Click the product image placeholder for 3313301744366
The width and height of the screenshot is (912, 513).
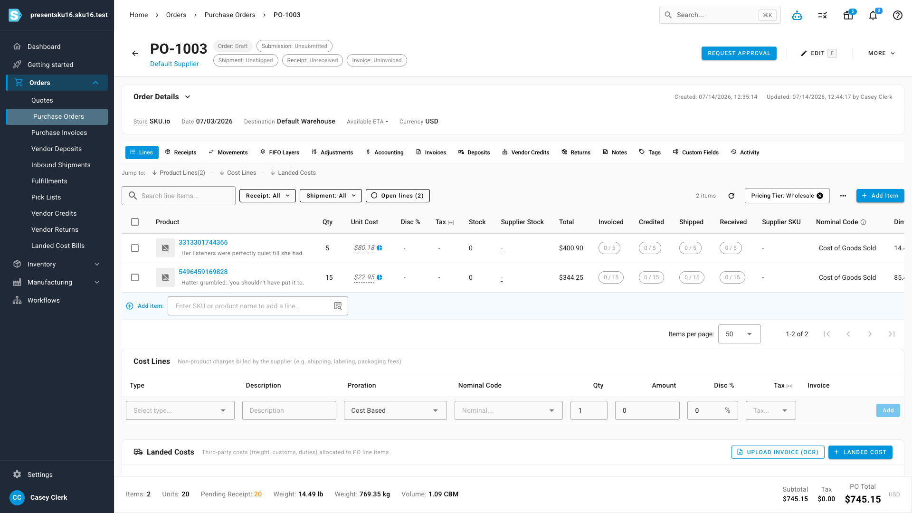tap(165, 248)
